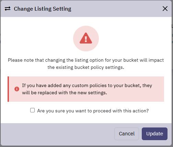
Task: Select the 'the existing bucket policy settings.' line
Action: point(86,68)
